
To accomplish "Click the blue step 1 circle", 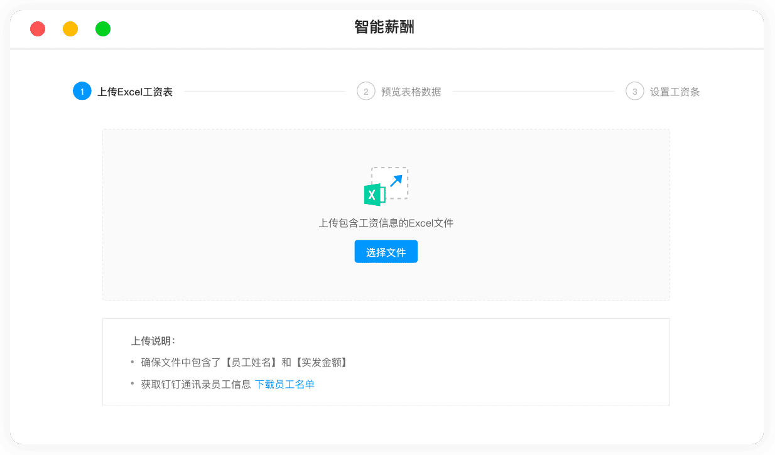I will point(82,92).
